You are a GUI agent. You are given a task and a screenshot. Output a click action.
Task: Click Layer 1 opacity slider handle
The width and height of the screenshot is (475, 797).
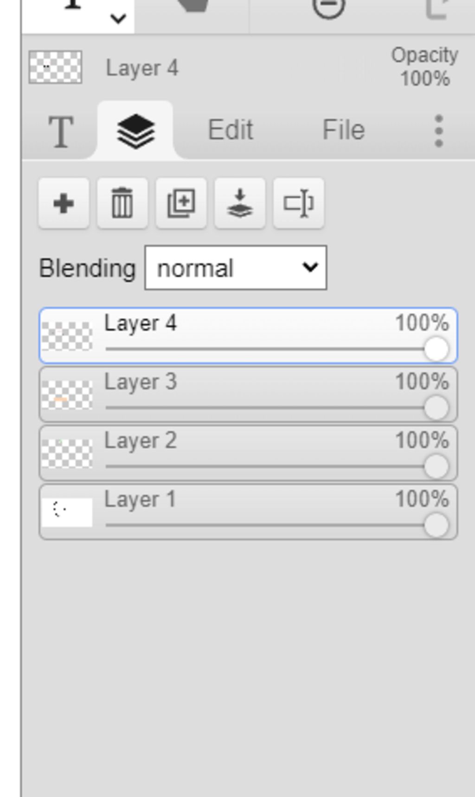click(436, 525)
